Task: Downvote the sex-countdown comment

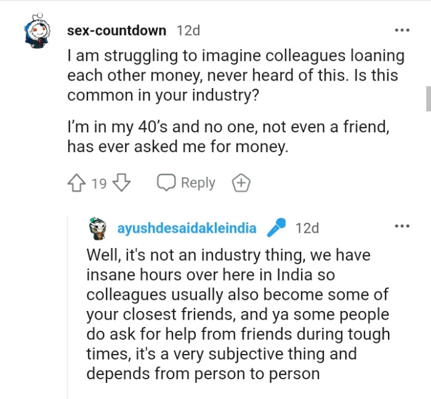Action: click(122, 183)
